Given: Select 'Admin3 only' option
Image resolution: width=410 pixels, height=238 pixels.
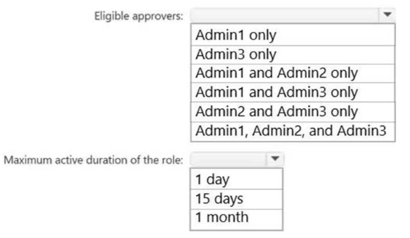Looking at the screenshot, I should tap(293, 55).
